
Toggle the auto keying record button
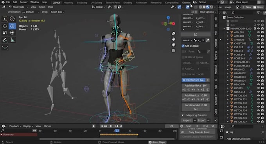93,126
